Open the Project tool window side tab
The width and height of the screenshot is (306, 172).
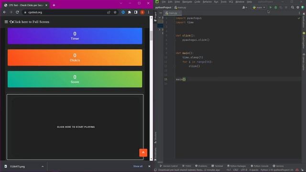[x=155, y=17]
